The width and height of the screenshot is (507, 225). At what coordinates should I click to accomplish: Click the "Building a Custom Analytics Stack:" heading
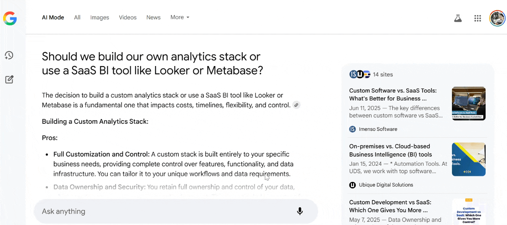(95, 121)
